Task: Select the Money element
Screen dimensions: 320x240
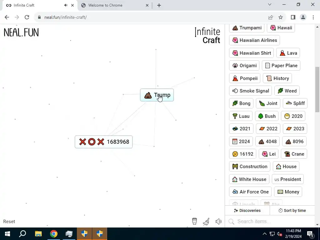Action: coord(288,192)
